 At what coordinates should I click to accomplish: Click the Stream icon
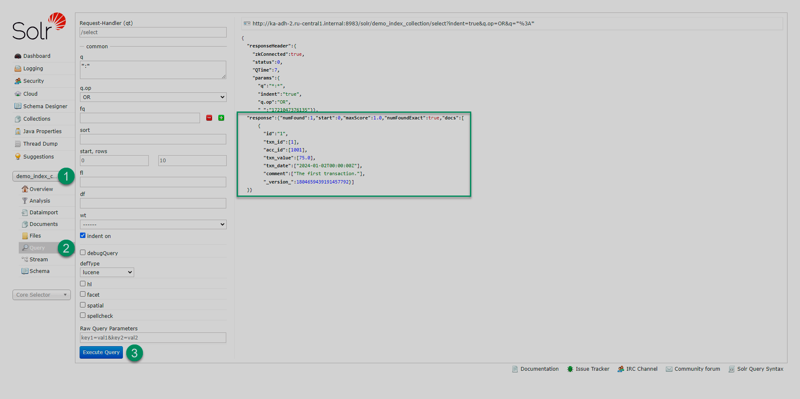[x=25, y=260]
